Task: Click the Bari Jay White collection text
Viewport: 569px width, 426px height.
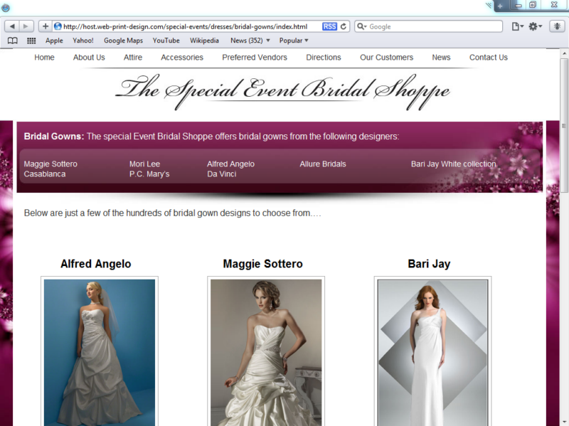Action: tap(454, 164)
